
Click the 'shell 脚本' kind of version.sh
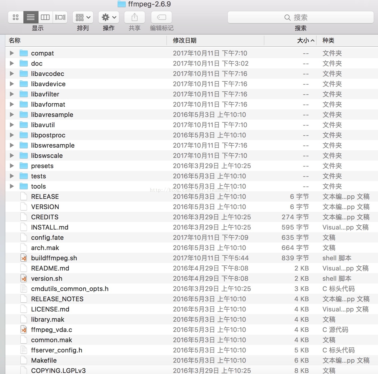coord(337,278)
